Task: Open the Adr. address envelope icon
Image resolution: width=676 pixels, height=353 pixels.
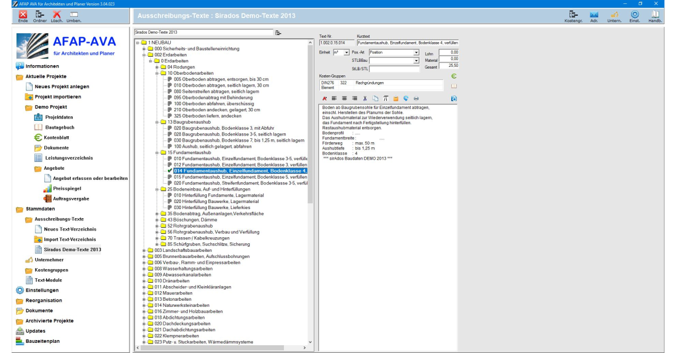Action: 594,14
